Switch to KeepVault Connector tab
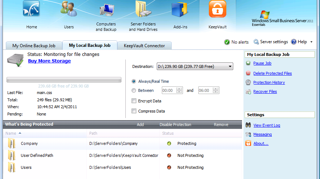This screenshot has width=320, height=179. point(144,46)
